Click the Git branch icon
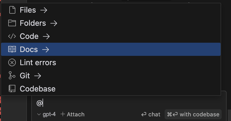The width and height of the screenshot is (231, 121). (x=12, y=76)
